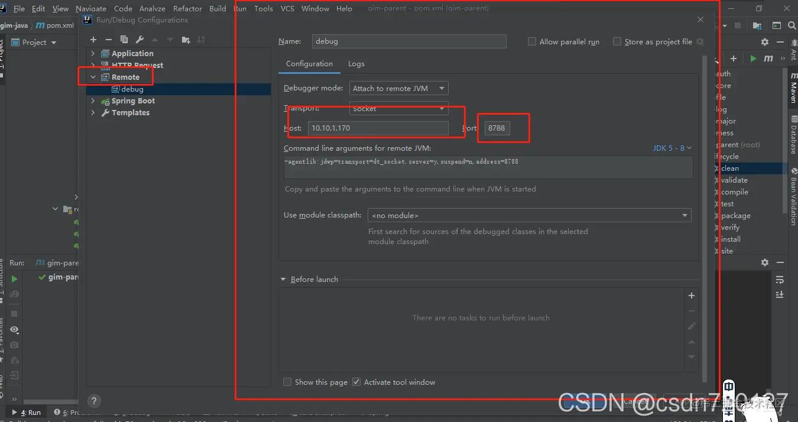Switch to the Logs tab
Image resolution: width=798 pixels, height=422 pixels.
[356, 64]
